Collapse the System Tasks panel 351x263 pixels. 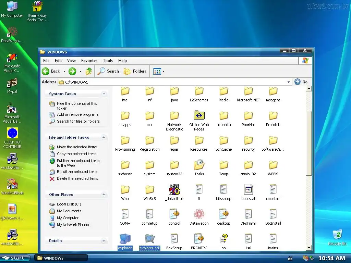104,94
